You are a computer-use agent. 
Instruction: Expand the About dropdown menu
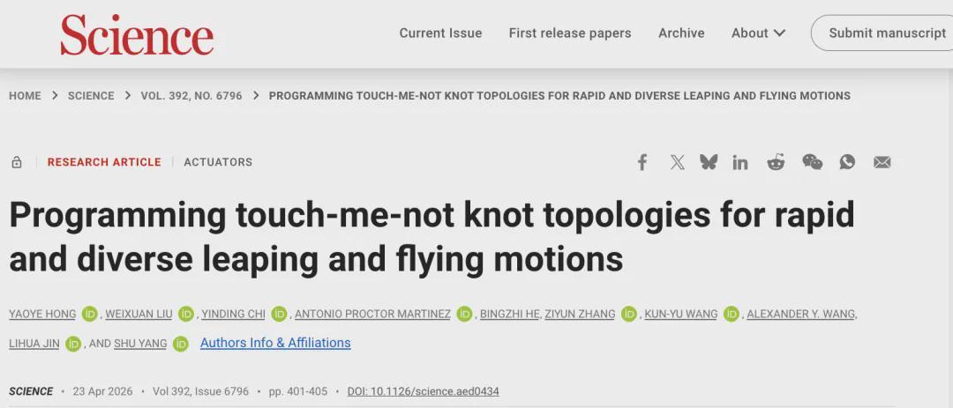(758, 33)
